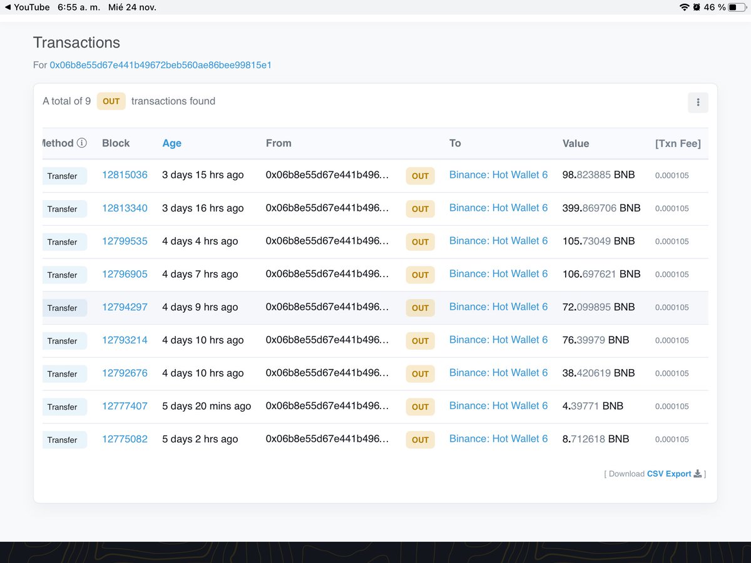Toggle the [Txn Fee] column header
751x563 pixels.
[678, 143]
